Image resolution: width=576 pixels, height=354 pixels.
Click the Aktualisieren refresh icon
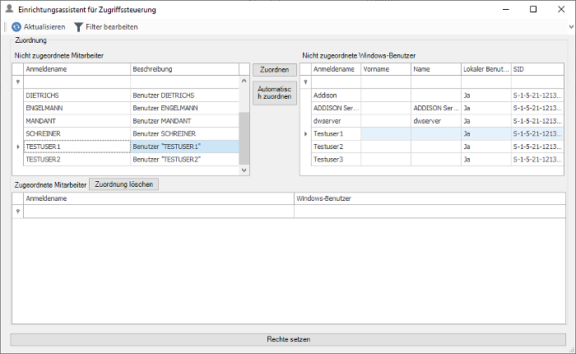(16, 27)
